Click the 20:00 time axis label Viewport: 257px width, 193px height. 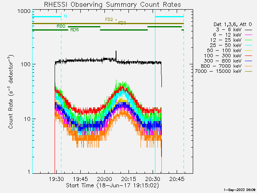[104, 179]
